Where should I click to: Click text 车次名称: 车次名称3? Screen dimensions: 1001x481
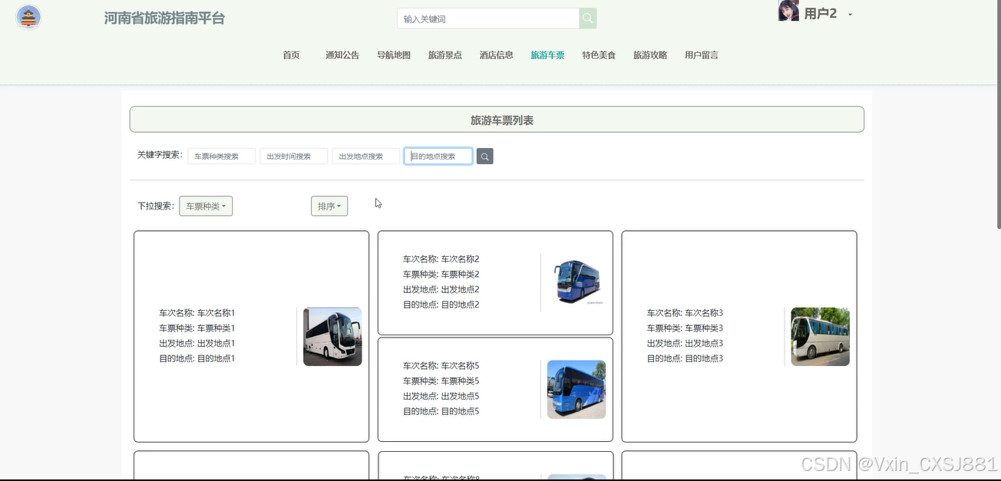tap(686, 313)
